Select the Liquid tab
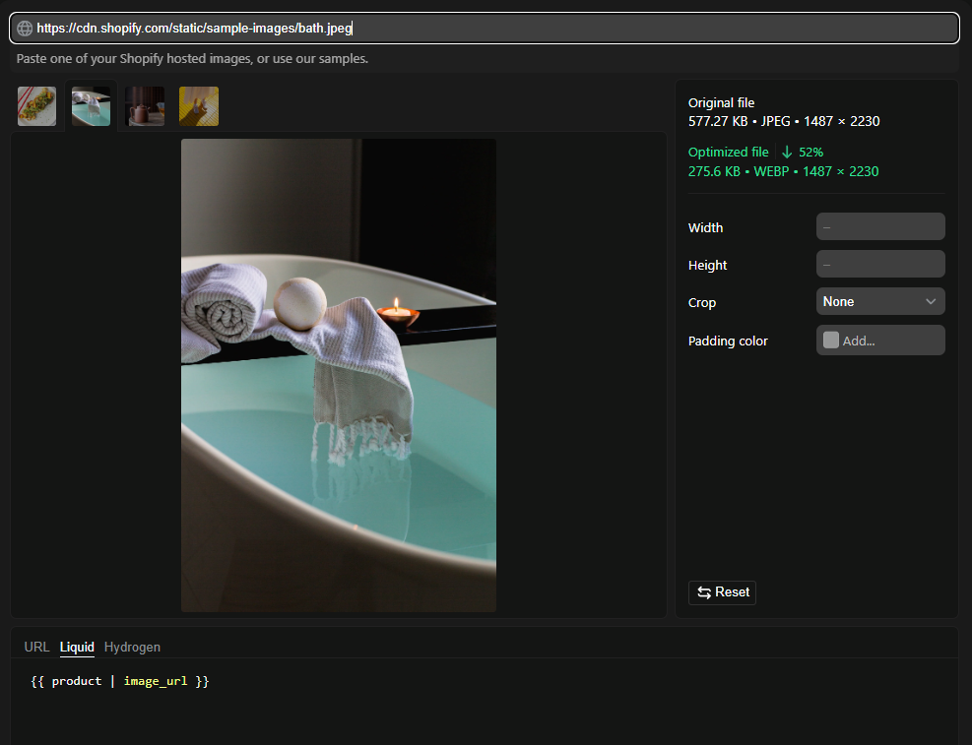 [77, 647]
